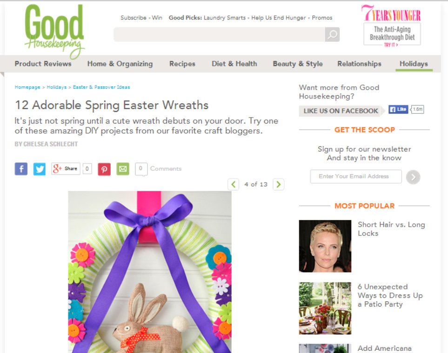Share article on Facebook icon
Screen dimensions: 448x353
[x=21, y=169]
